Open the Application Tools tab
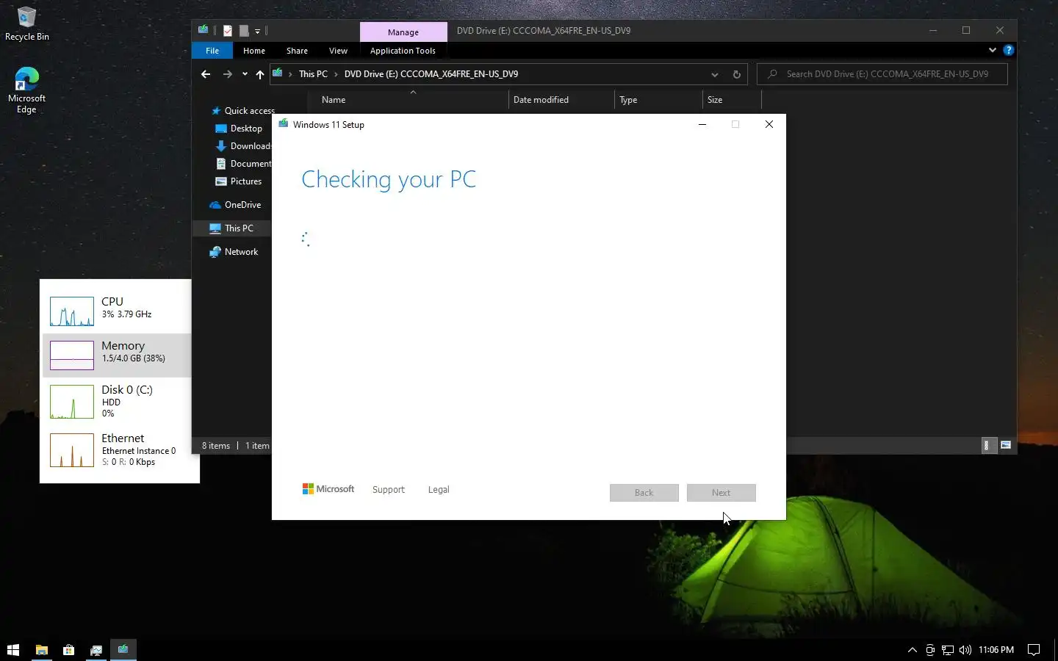Viewport: 1058px width, 661px height. [x=403, y=51]
